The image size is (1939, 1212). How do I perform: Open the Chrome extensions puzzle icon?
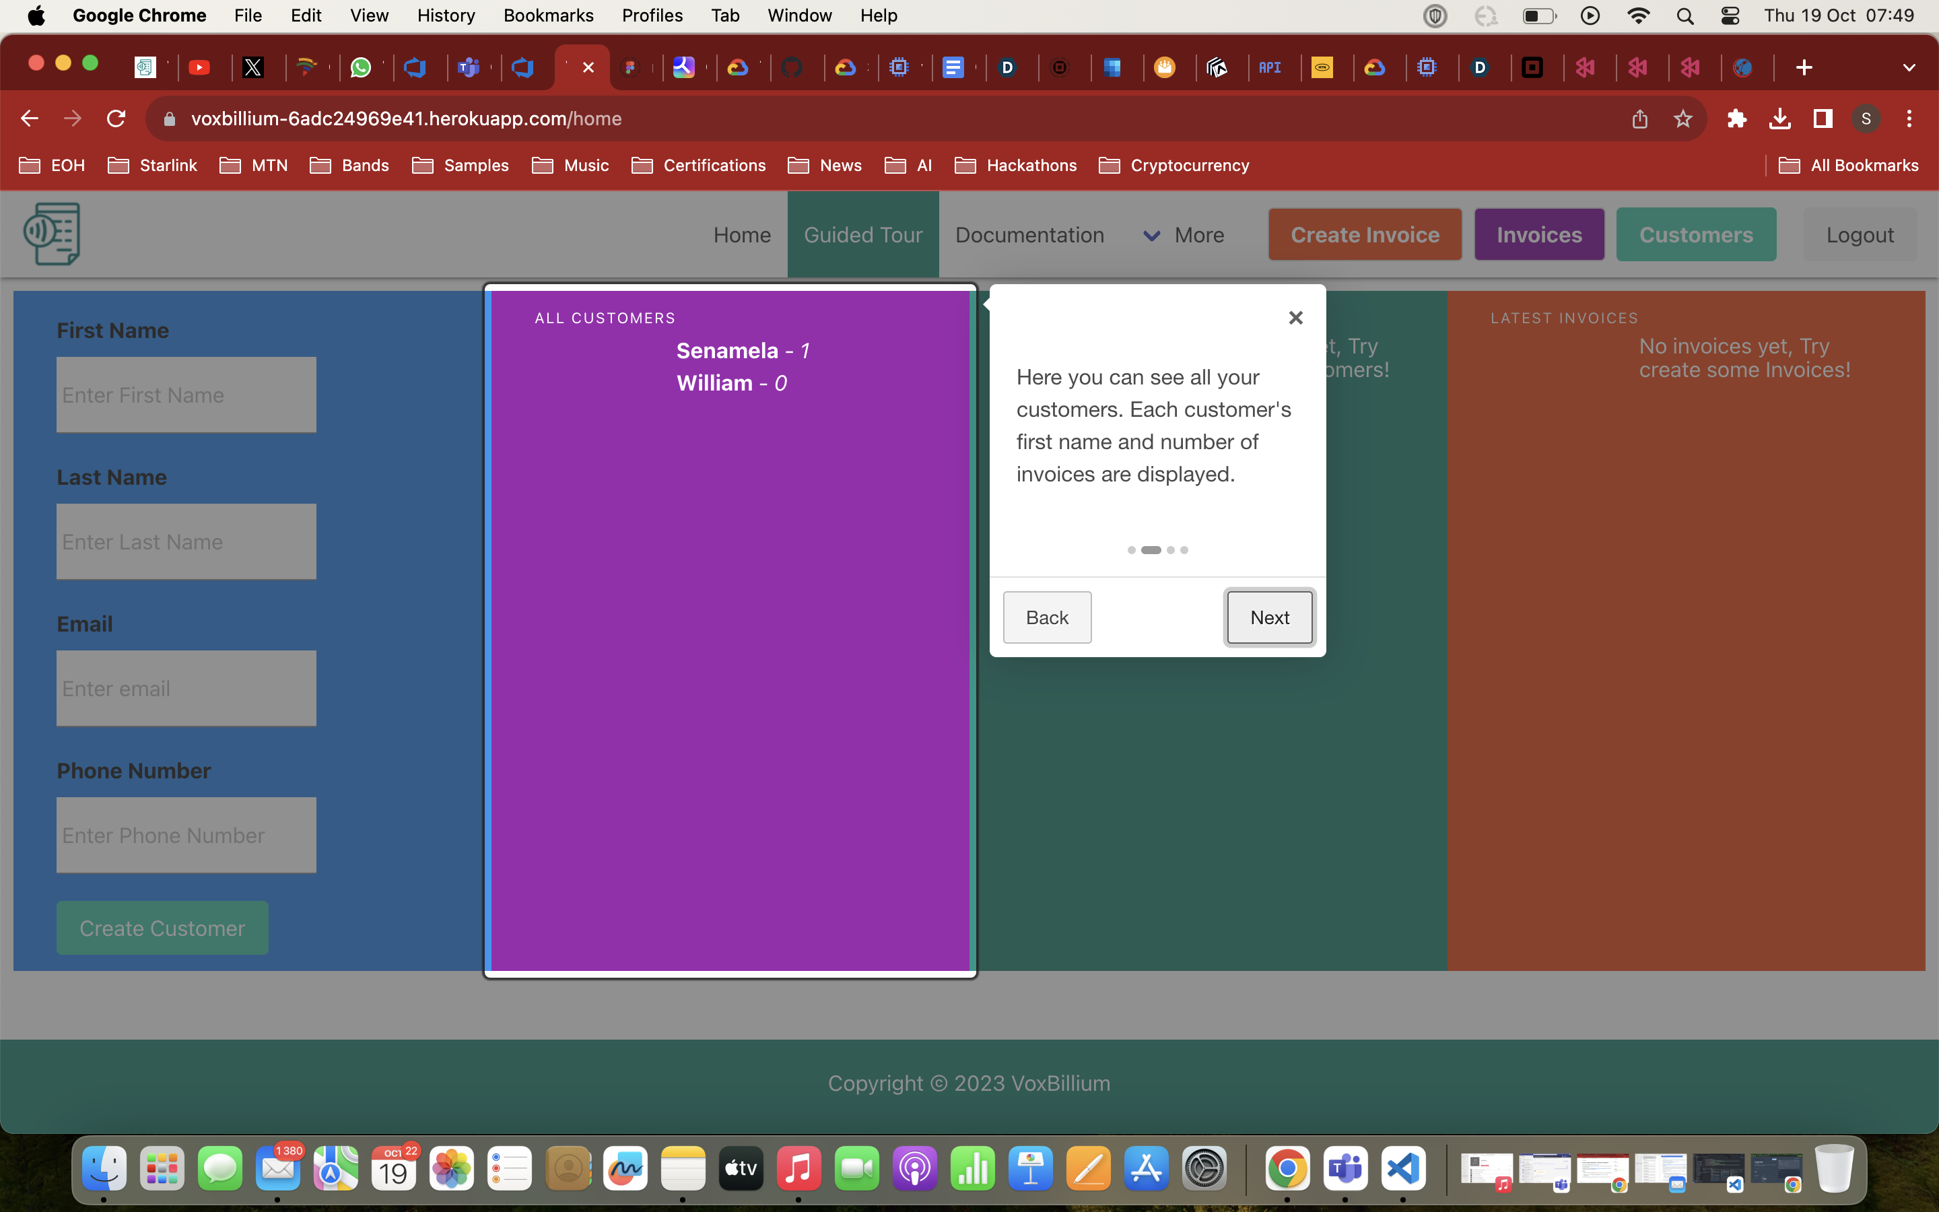[x=1736, y=119]
